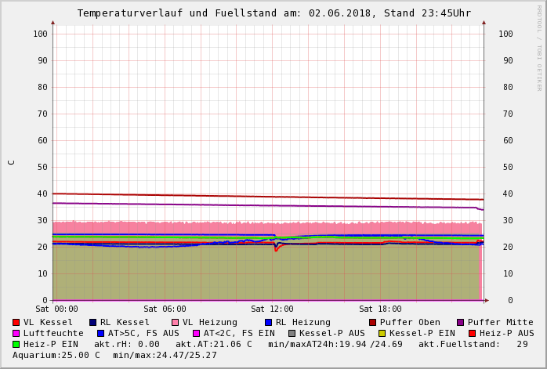This screenshot has width=547, height=369.
Task: Select the chart title 'Temperaturverlauf und Fuellstand'
Action: 177,13
